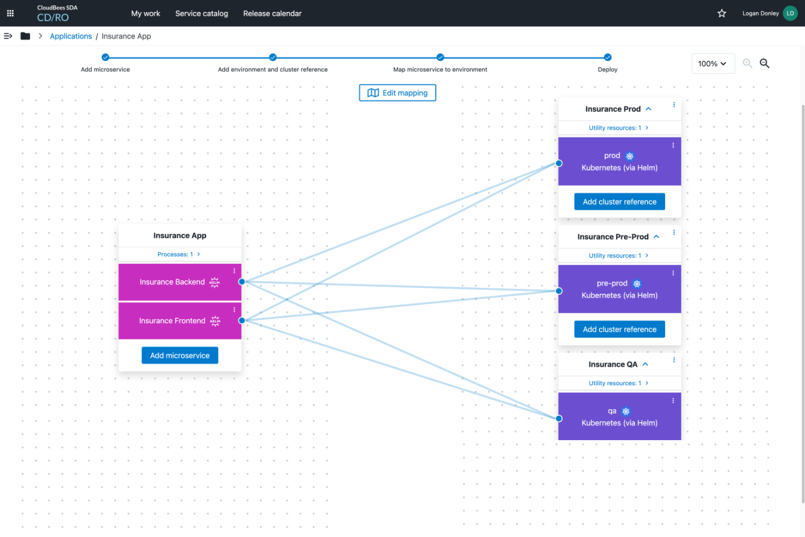Collapse the Insurance Pre-Prod environment chevron
This screenshot has width=805, height=537.
click(x=657, y=237)
